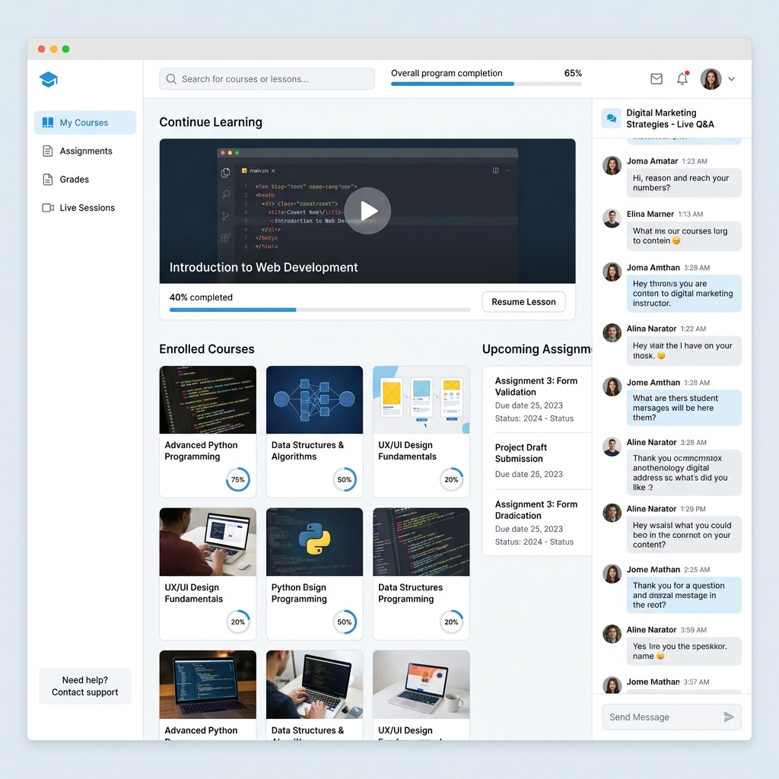Open Python Dsign Programming course card

click(314, 574)
